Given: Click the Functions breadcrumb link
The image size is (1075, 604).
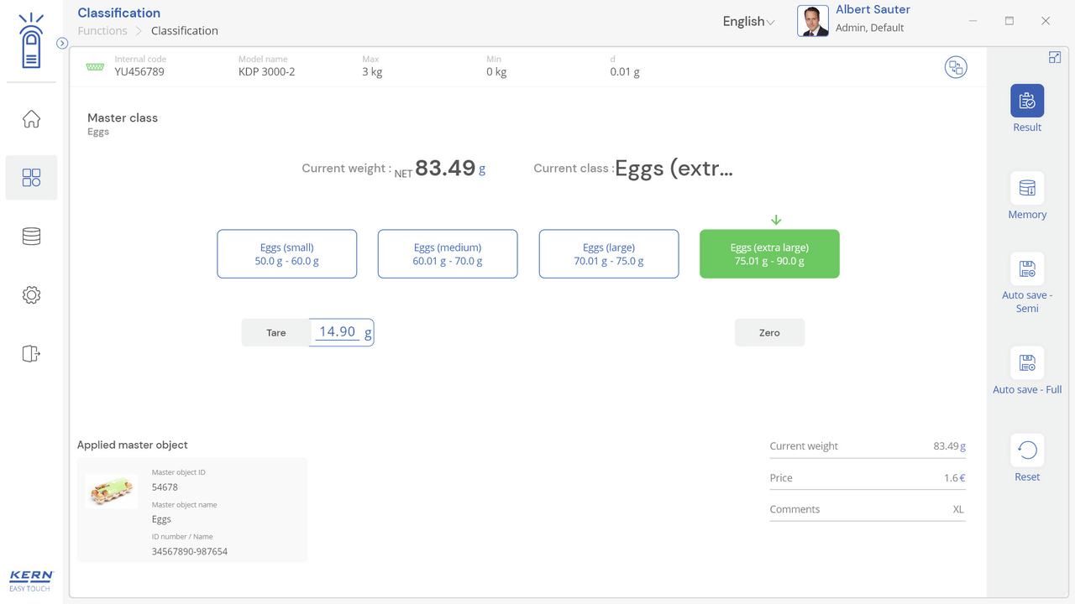Looking at the screenshot, I should pos(102,31).
